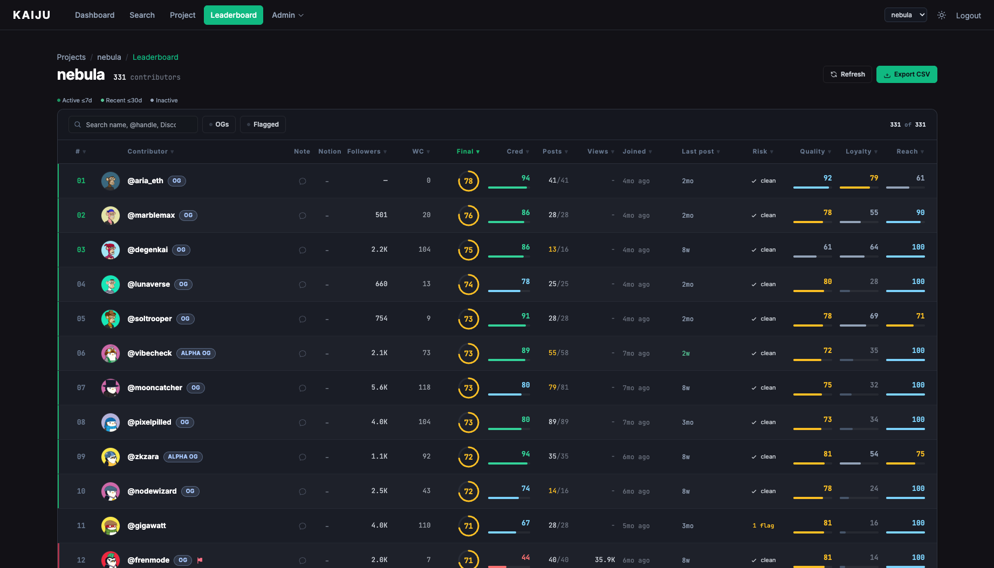Toggle the light/dark theme sun icon

click(942, 15)
